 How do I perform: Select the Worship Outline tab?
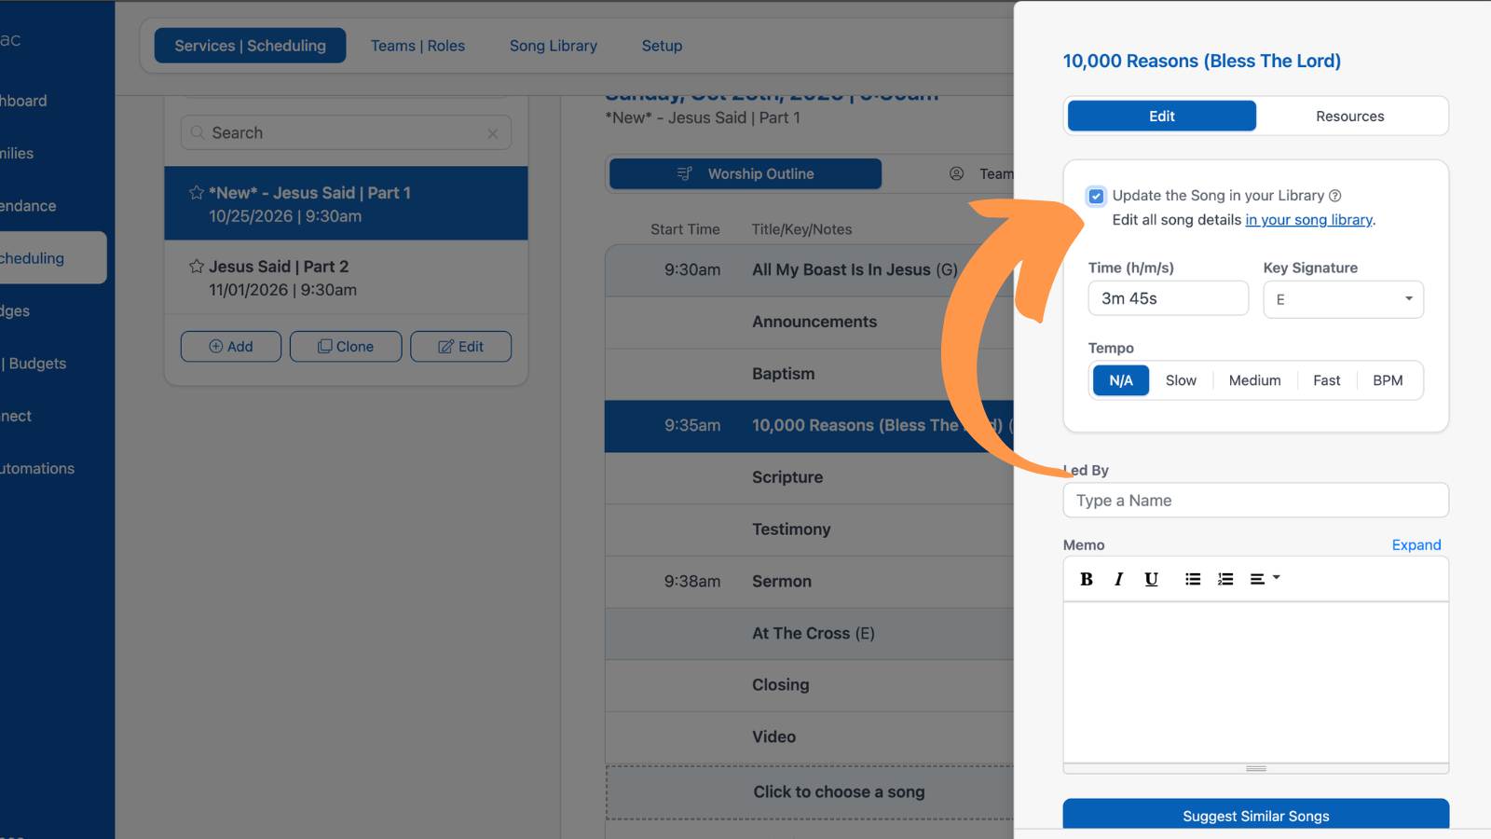click(745, 174)
